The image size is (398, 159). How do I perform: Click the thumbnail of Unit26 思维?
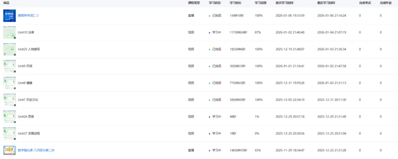click(x=9, y=117)
